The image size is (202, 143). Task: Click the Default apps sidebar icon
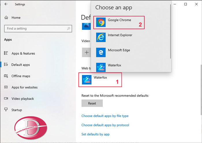[6, 64]
